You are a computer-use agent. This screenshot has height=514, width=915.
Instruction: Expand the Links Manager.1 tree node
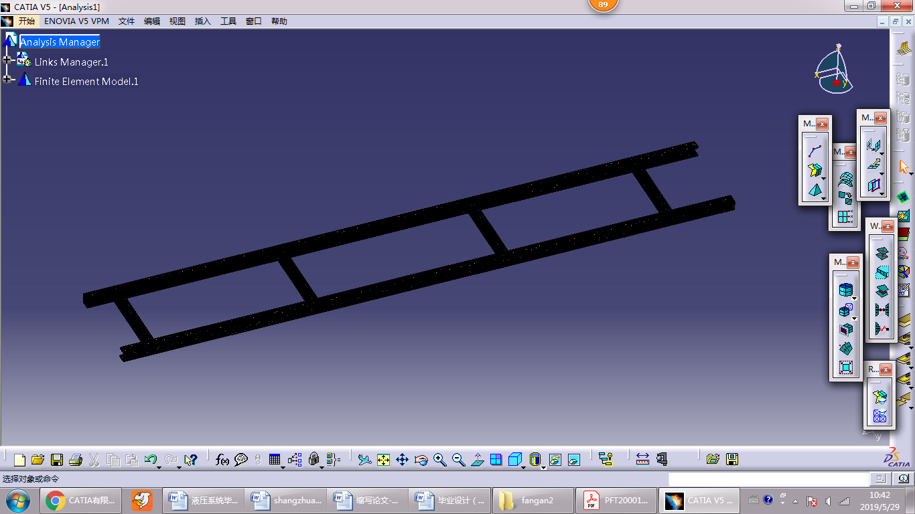(x=7, y=60)
